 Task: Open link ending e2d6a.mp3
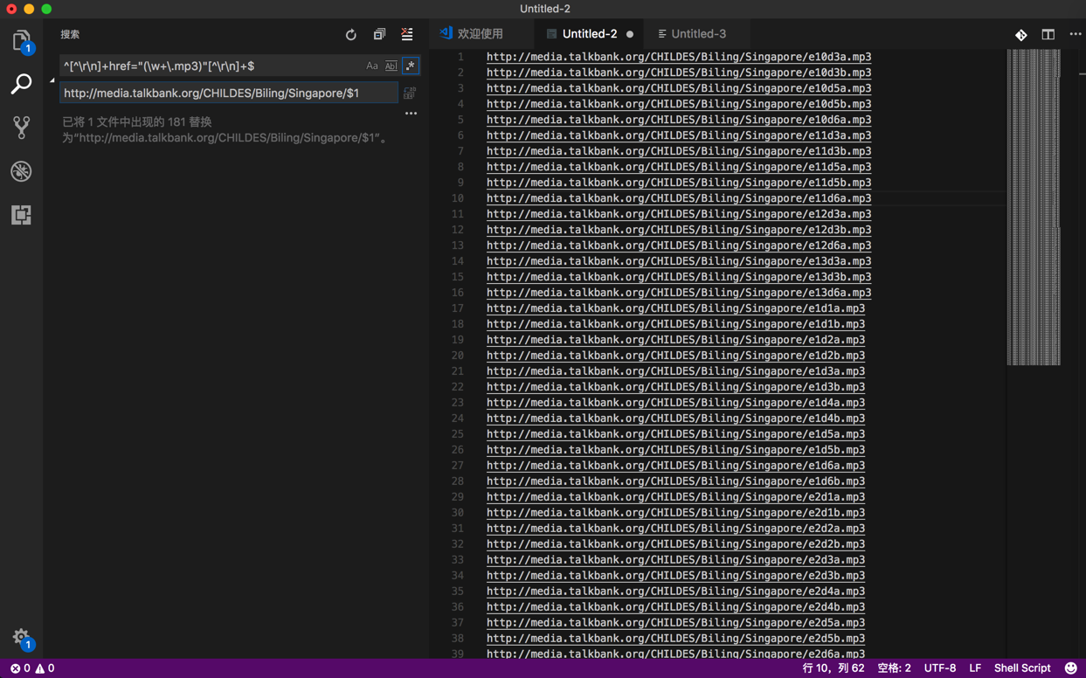[x=675, y=654]
